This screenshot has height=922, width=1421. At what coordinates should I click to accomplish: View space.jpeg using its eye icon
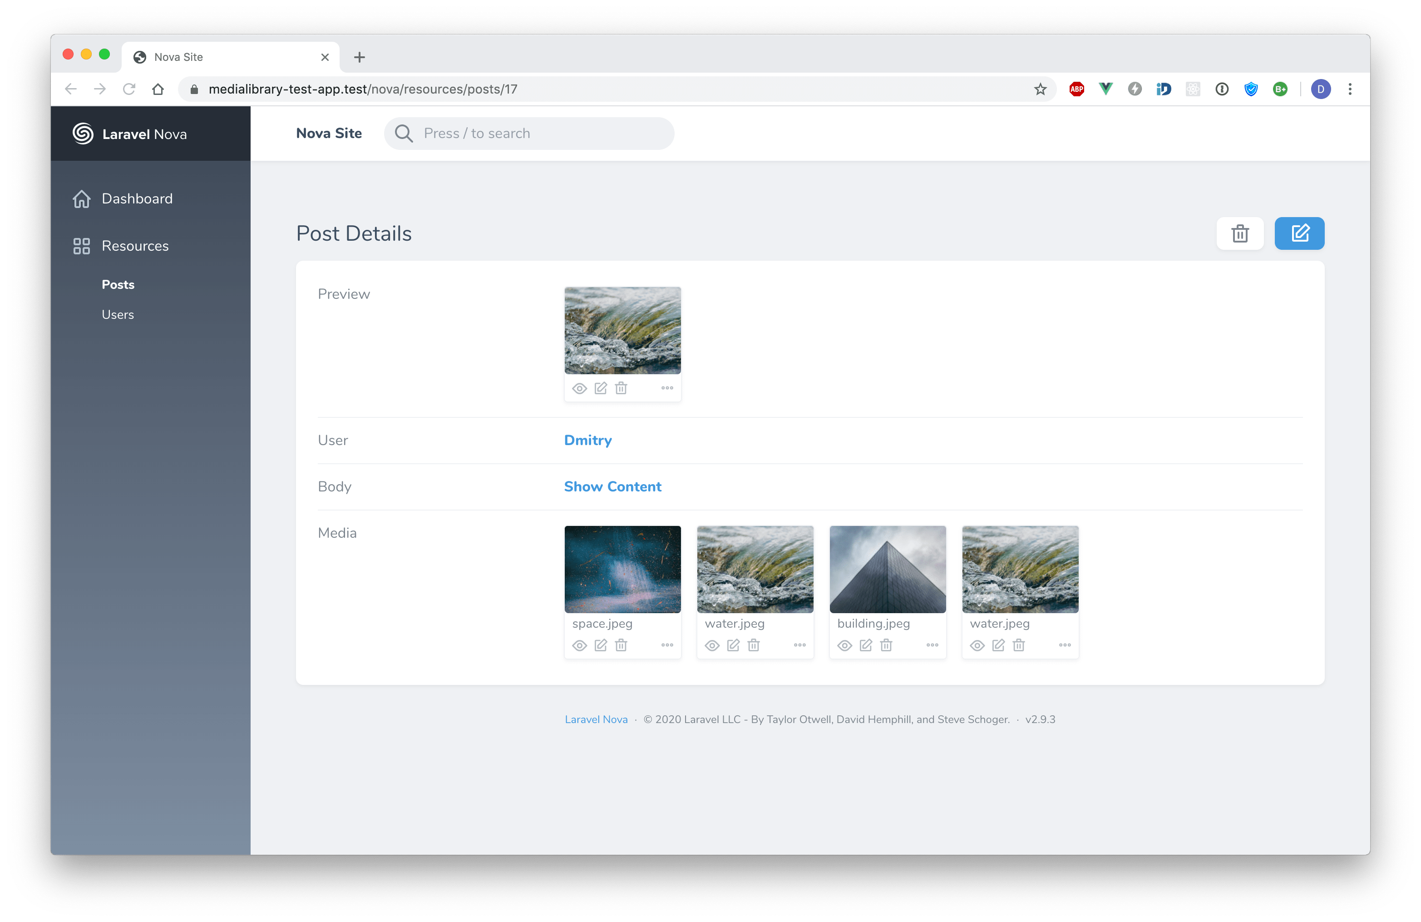pyautogui.click(x=579, y=645)
